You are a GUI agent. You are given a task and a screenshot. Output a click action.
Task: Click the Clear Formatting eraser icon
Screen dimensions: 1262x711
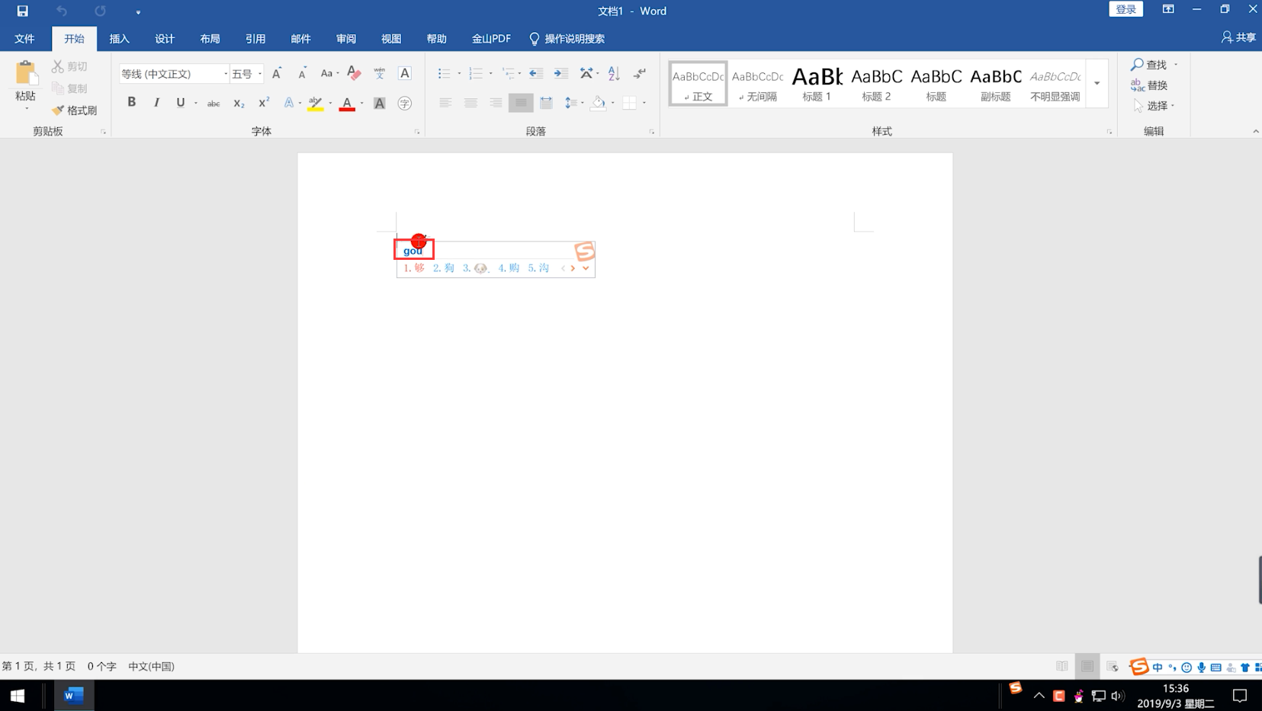[354, 73]
